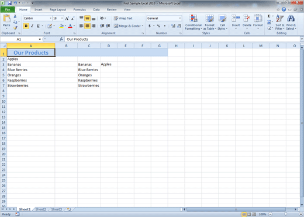Click the zoom slider handle

coord(286,214)
